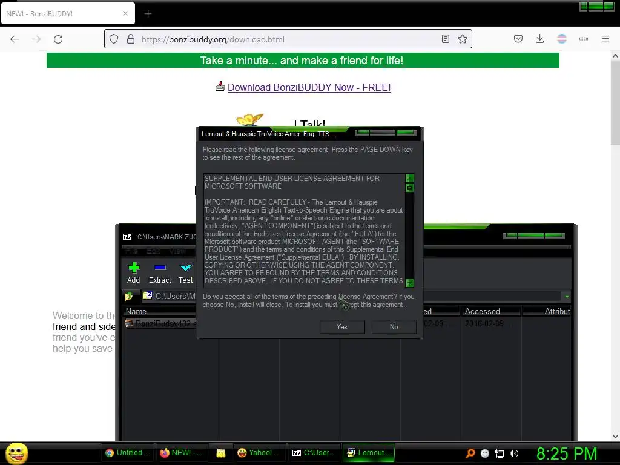Bookmark this page with the star
620x465 pixels.
tap(463, 39)
